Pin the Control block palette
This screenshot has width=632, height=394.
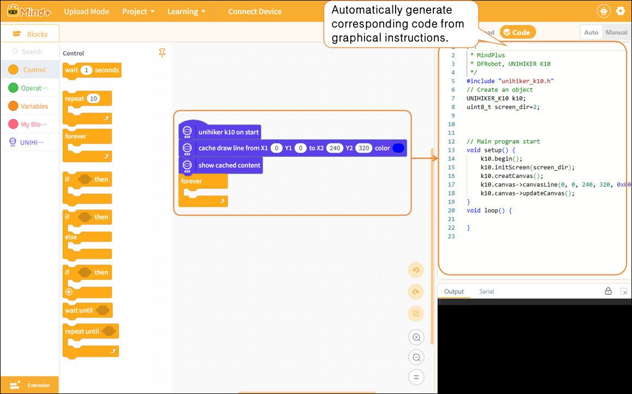(162, 53)
